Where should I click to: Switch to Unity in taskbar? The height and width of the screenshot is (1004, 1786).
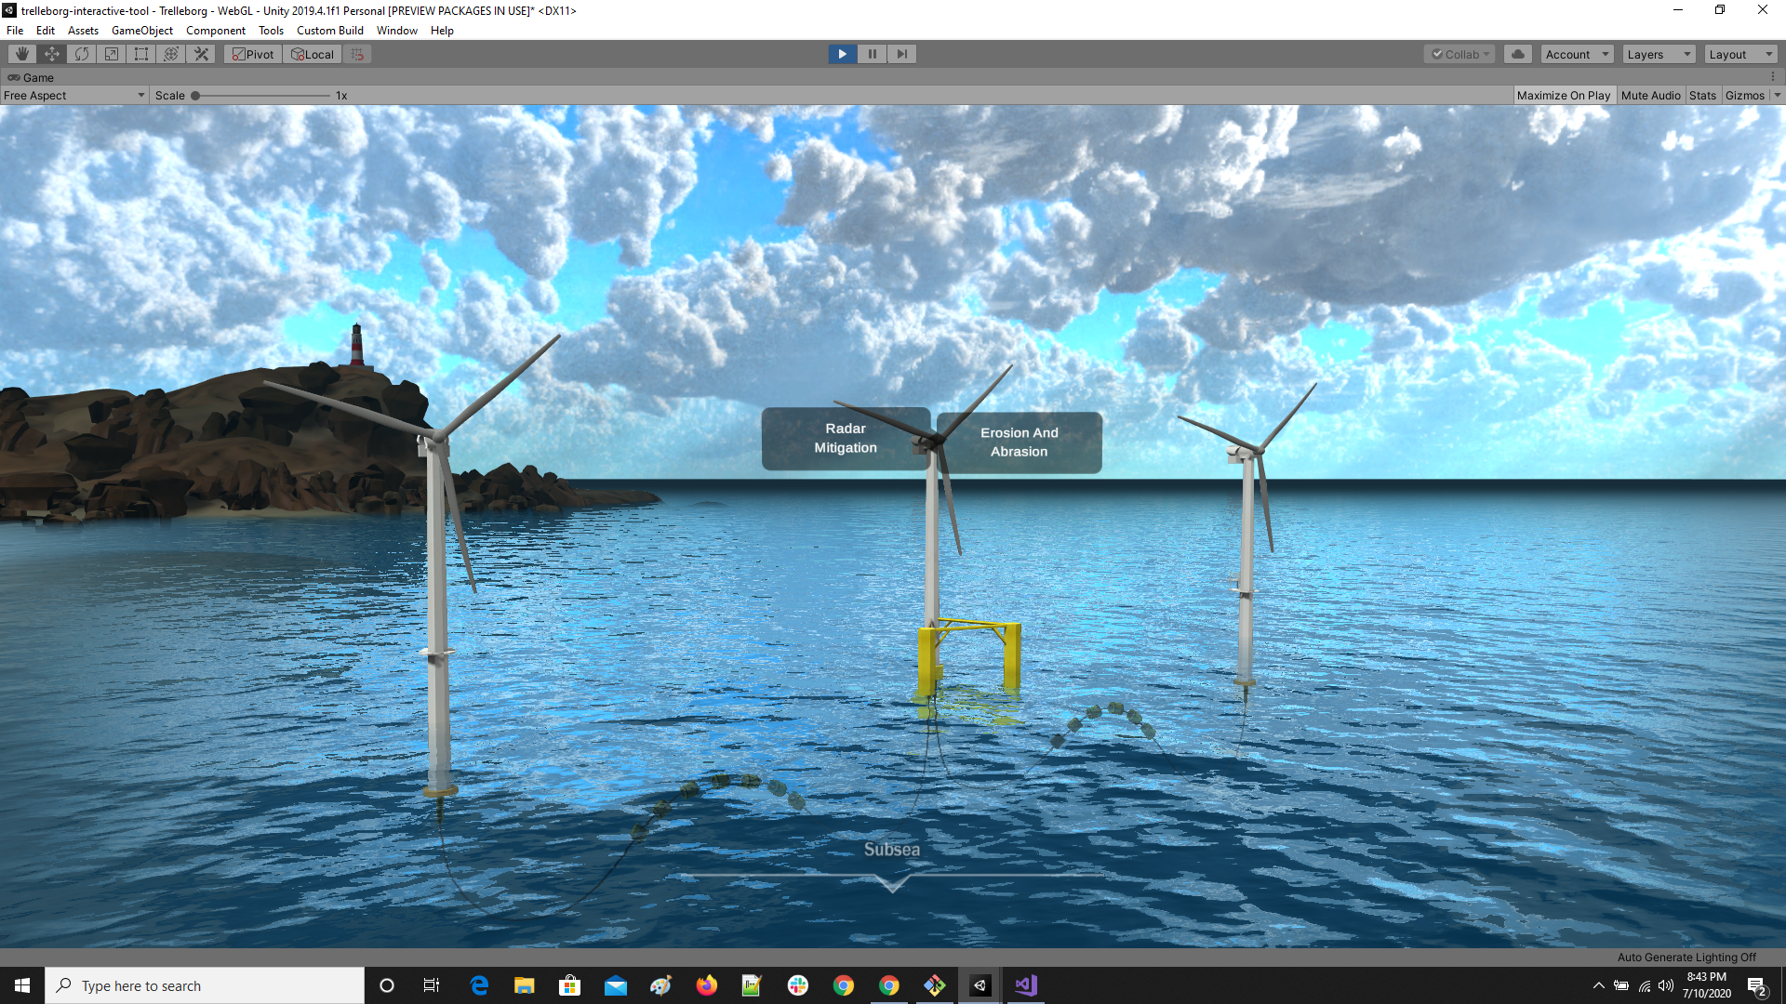980,985
